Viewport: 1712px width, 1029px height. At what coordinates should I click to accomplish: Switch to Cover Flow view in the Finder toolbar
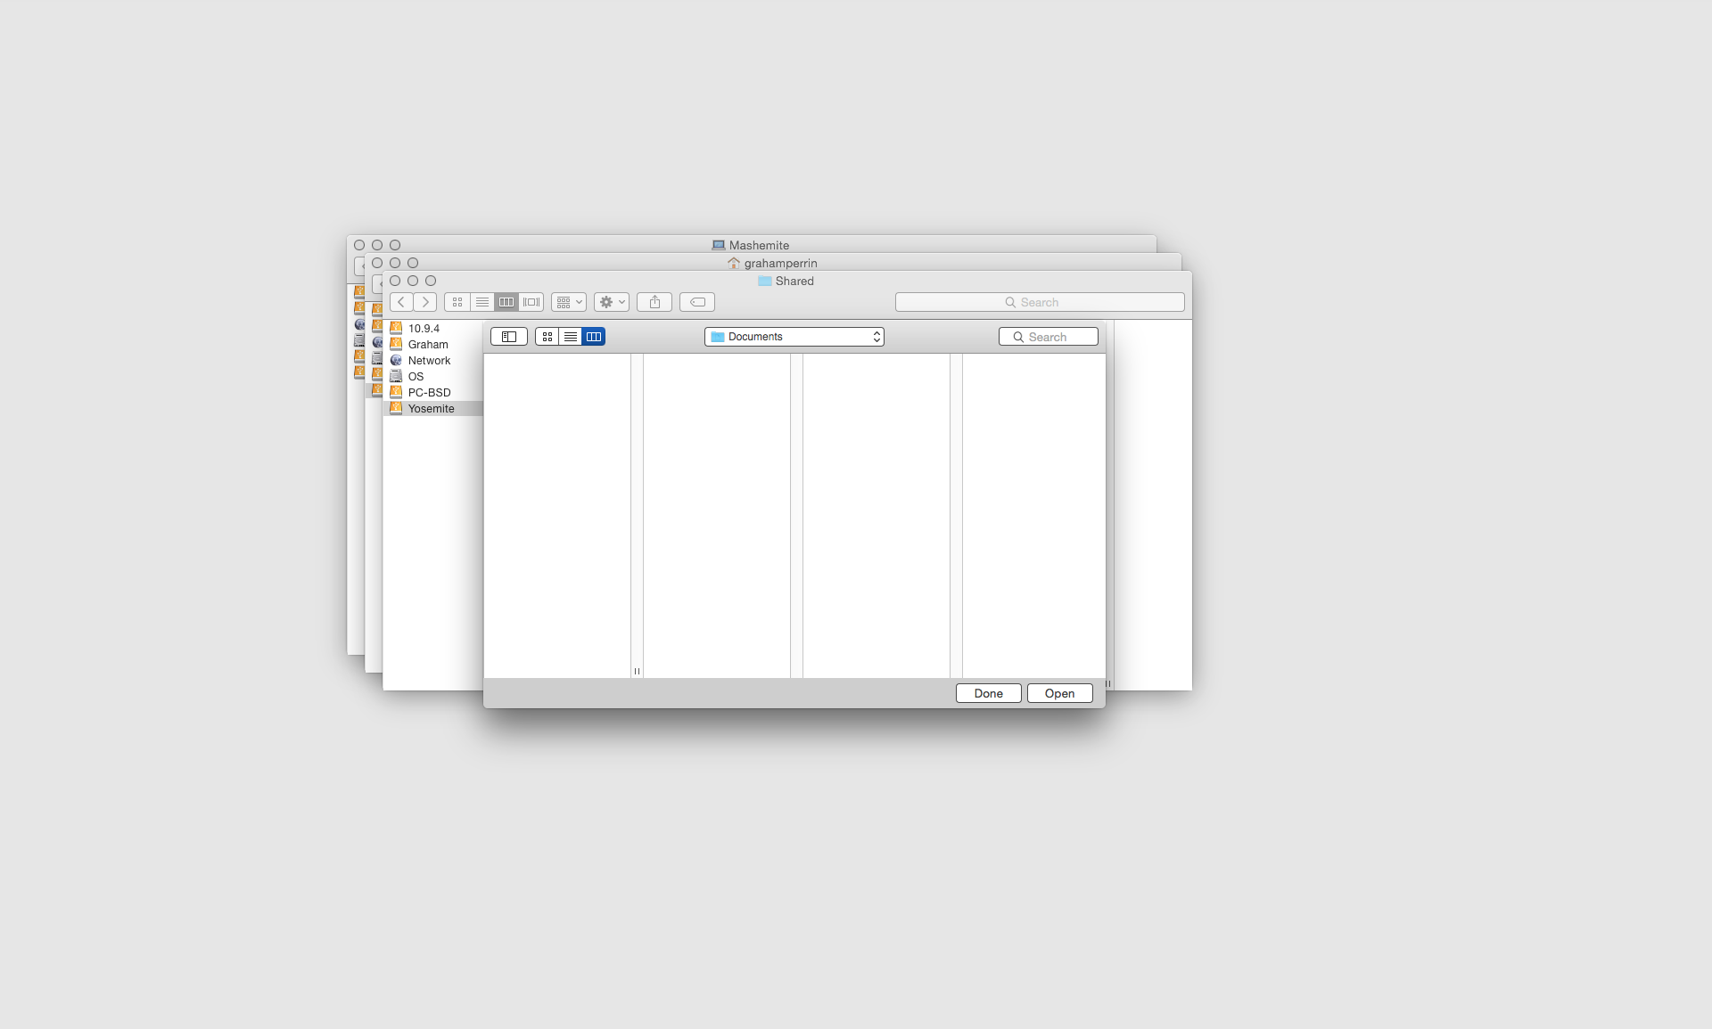click(531, 302)
